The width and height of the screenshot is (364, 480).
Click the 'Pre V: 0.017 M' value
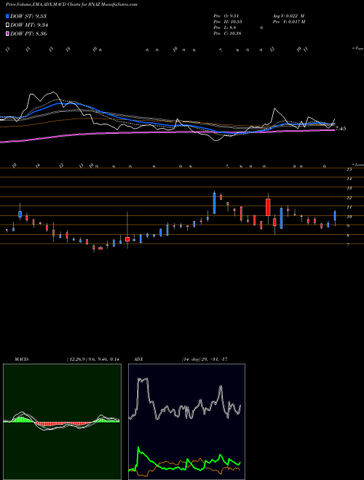point(289,22)
